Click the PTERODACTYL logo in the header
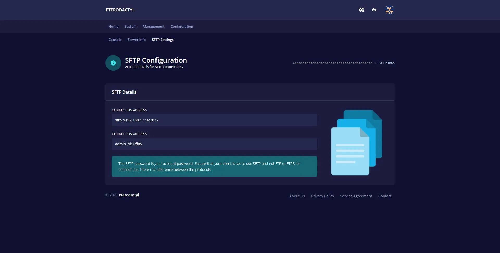This screenshot has height=253, width=500. coord(120,10)
